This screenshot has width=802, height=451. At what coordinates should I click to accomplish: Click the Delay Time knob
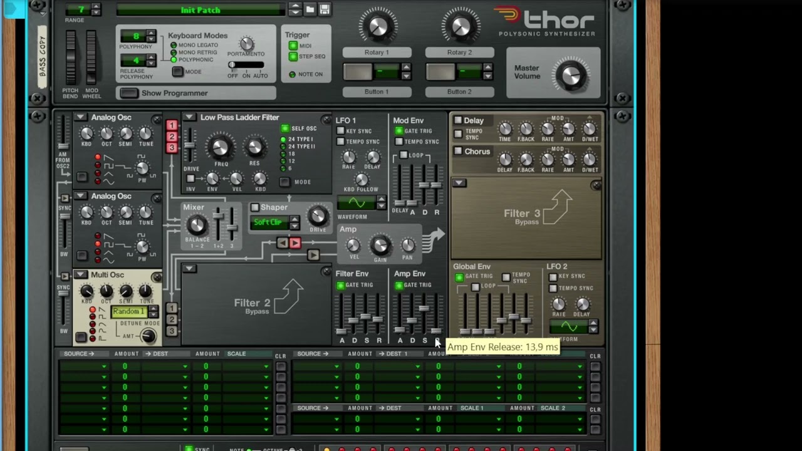505,129
